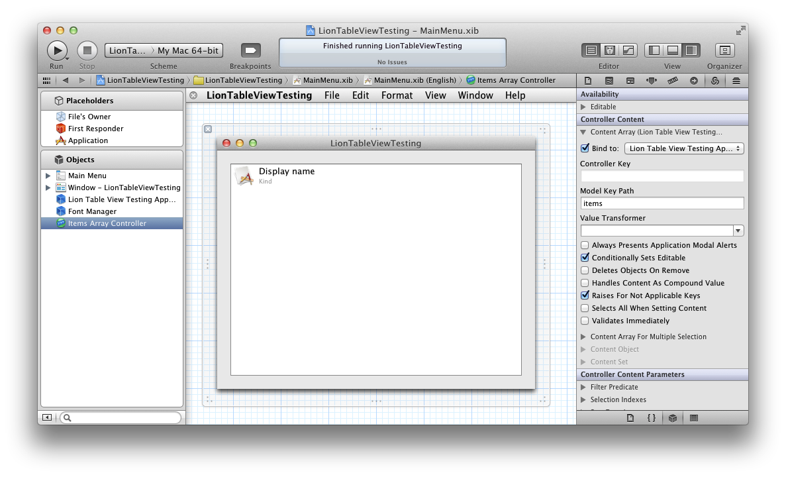Screen dimensions: 786x477
Task: Show the Connections inspector
Action: [x=694, y=81]
